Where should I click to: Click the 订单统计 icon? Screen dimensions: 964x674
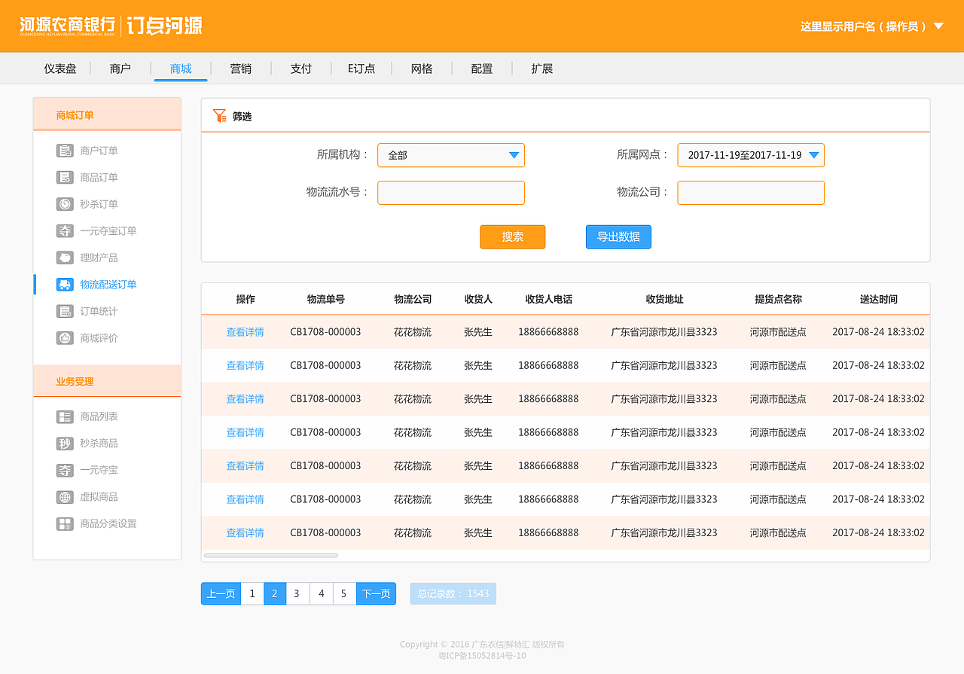[65, 311]
